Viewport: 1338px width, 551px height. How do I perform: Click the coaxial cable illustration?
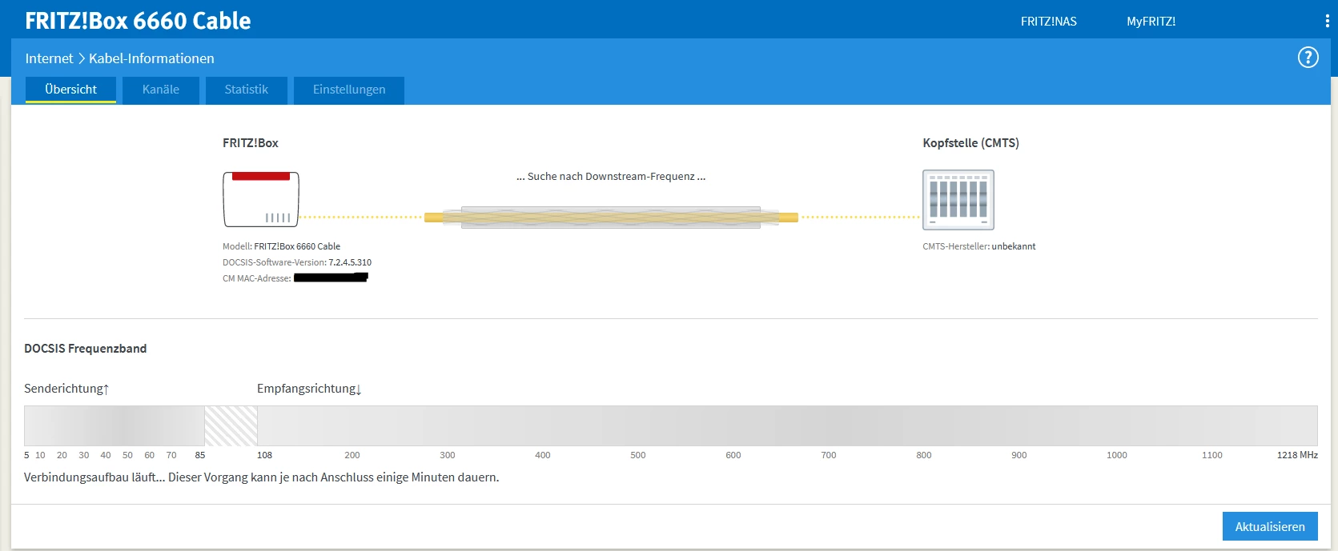611,218
